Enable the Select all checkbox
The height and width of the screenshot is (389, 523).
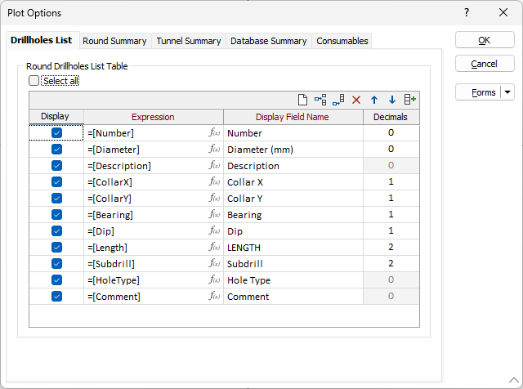[34, 81]
